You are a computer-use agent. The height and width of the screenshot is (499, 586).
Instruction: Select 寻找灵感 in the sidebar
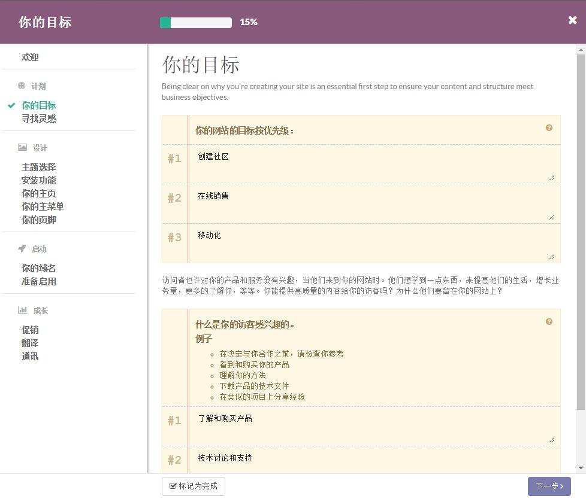[x=38, y=118]
